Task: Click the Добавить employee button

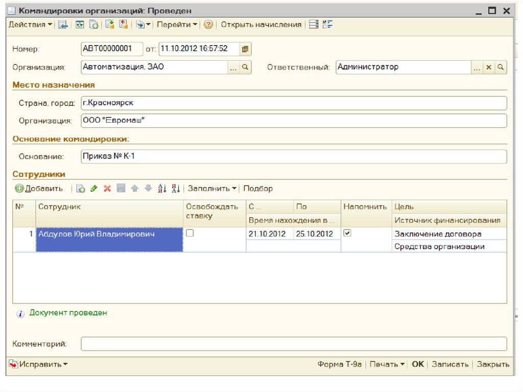Action: tap(39, 189)
